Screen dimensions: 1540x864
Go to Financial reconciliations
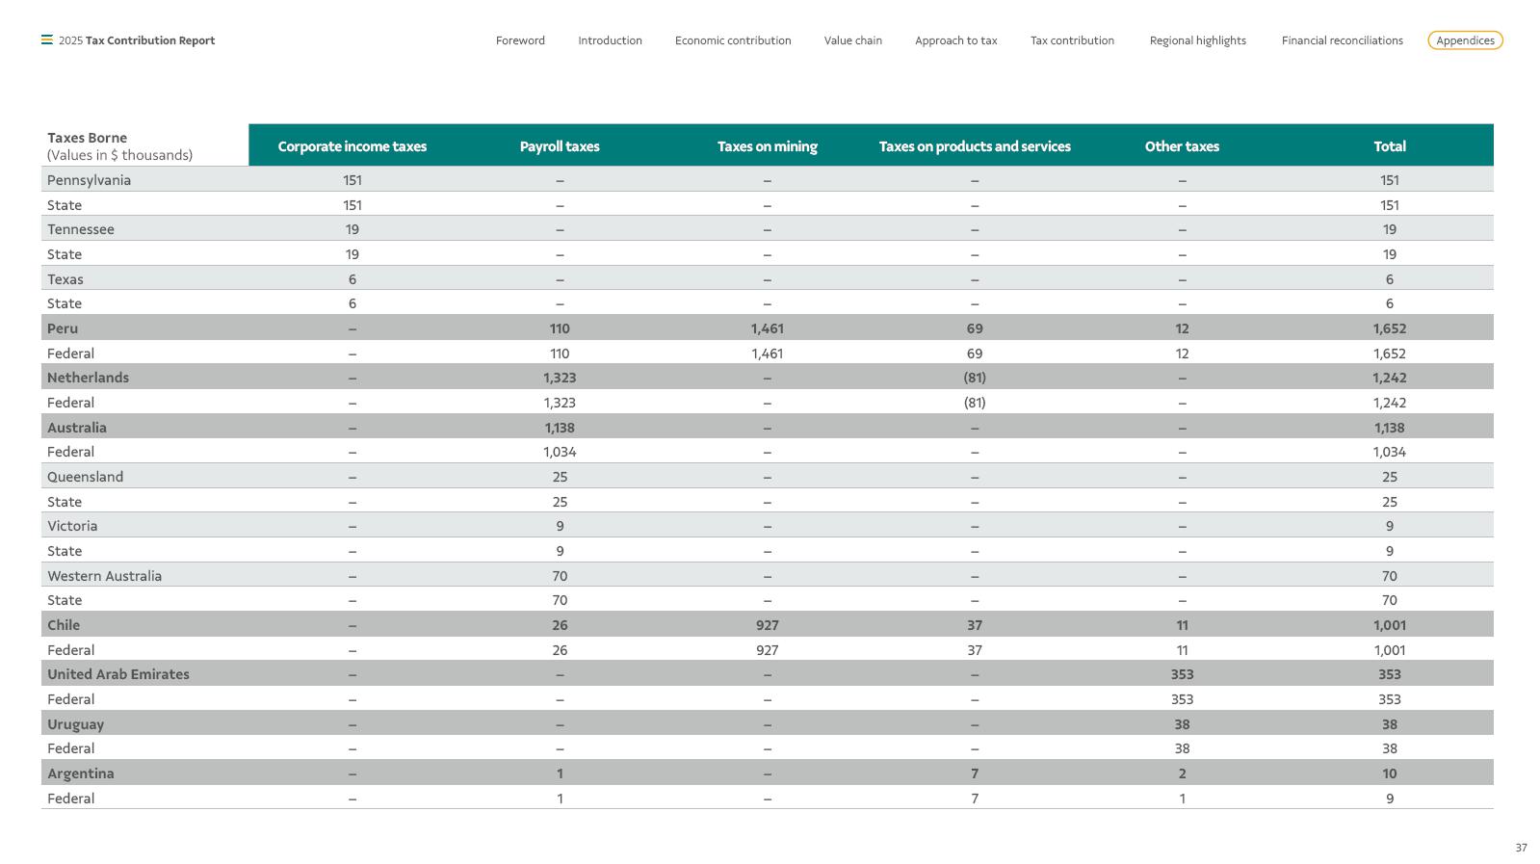point(1342,40)
